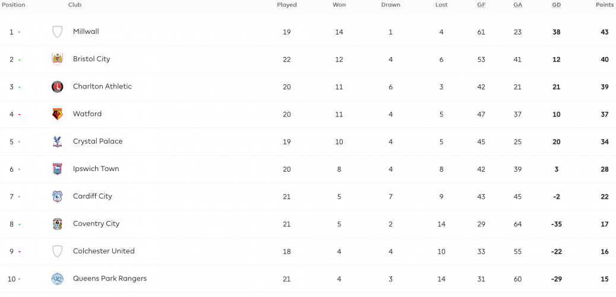Click the Crystal Palace club crest

58,141
